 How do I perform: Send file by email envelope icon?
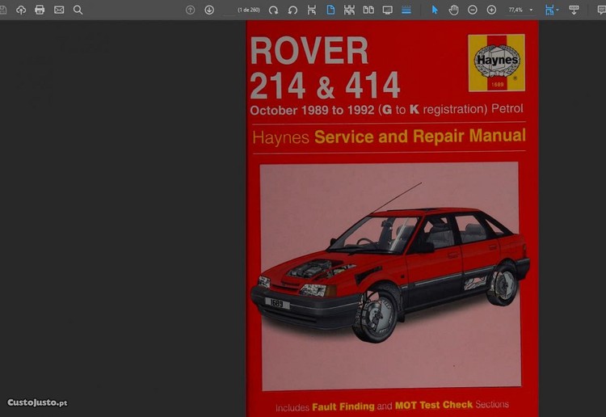pos(59,10)
